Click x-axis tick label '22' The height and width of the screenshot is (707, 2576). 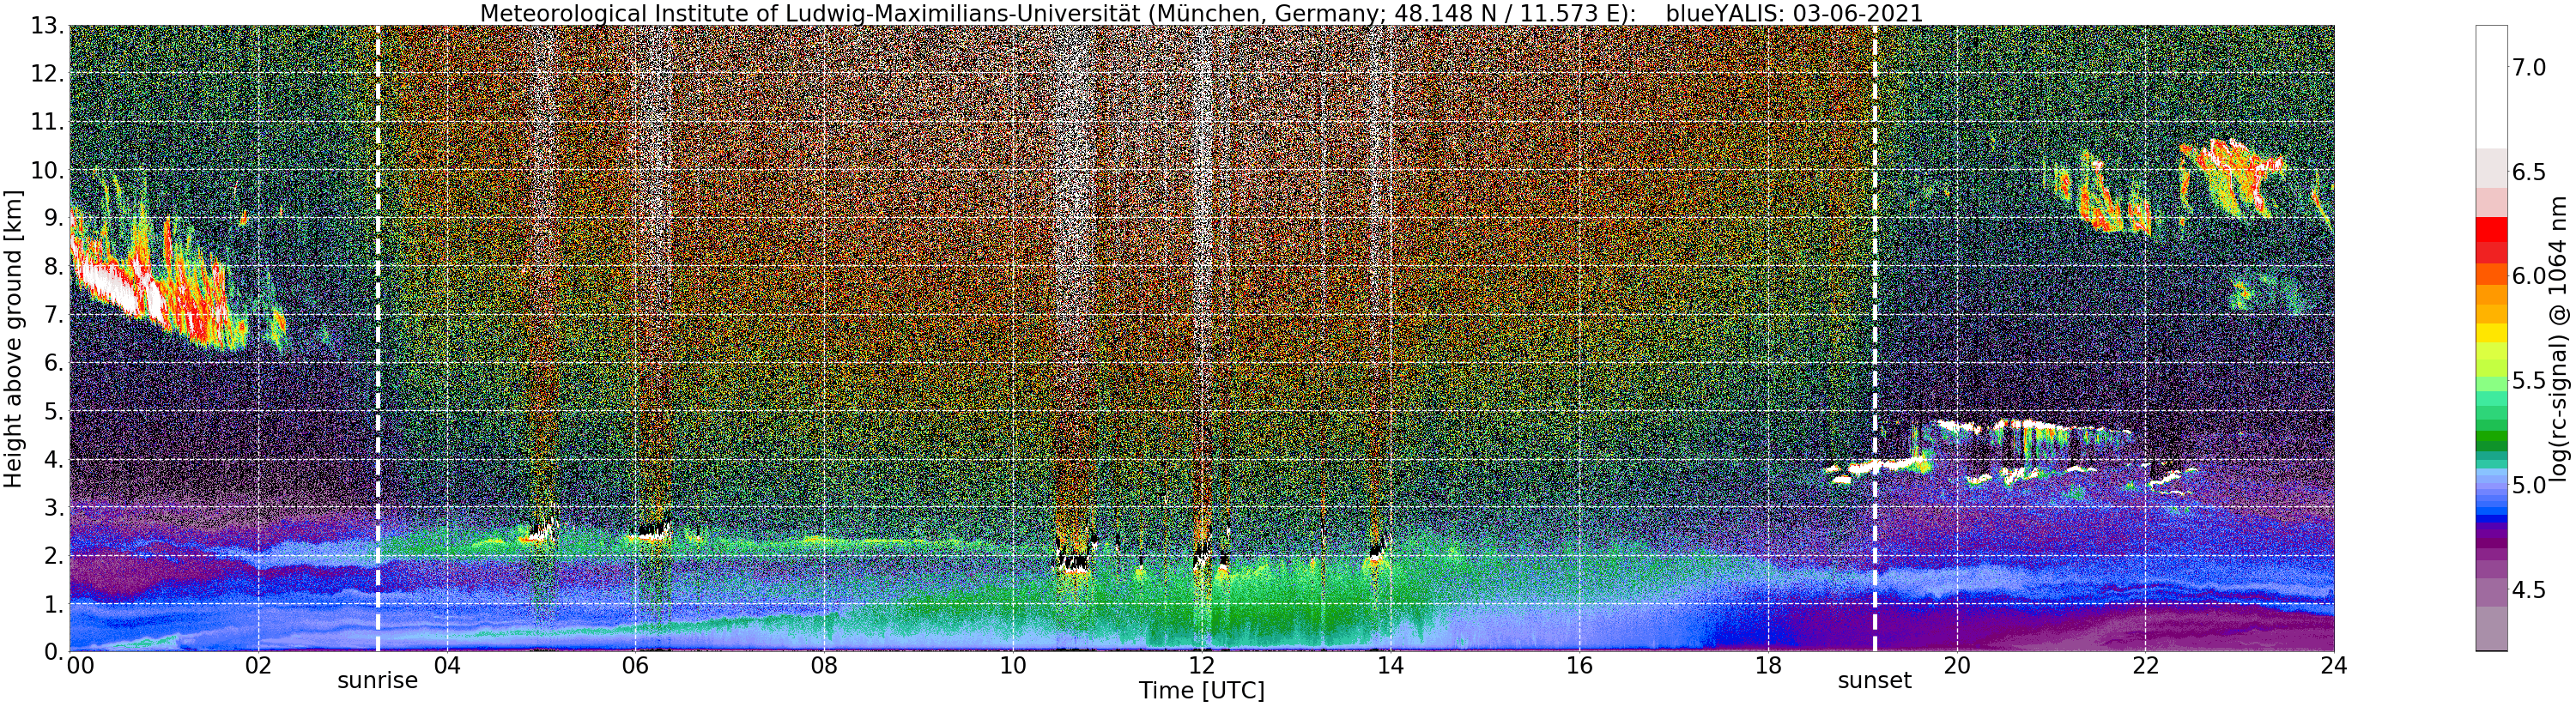[x=2145, y=666]
